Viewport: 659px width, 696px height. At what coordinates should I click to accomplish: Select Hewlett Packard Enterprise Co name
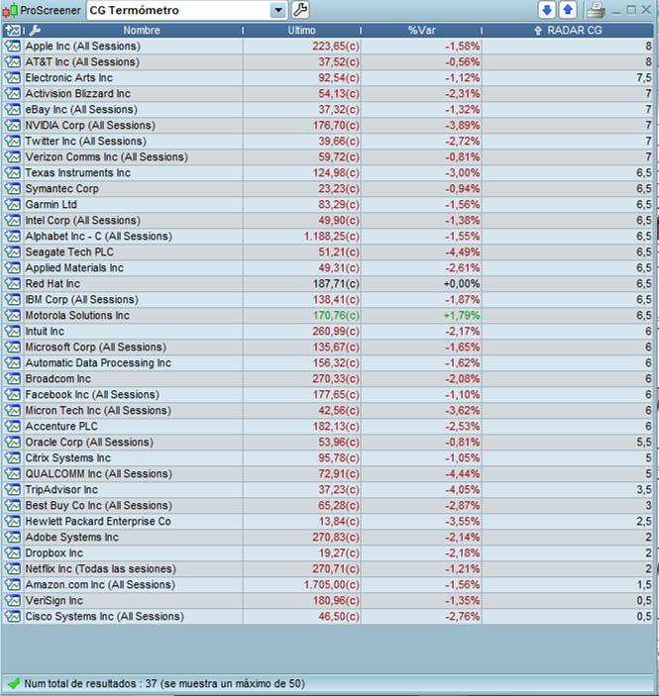[x=98, y=521]
